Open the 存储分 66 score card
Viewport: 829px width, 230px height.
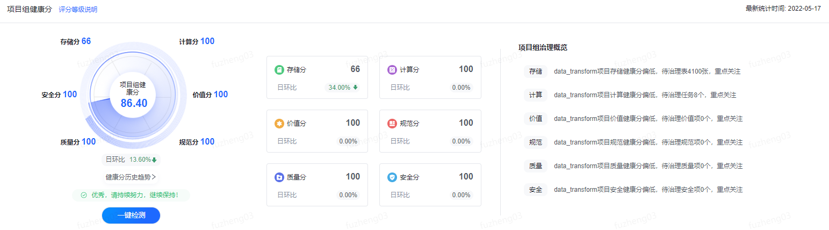[x=317, y=77]
